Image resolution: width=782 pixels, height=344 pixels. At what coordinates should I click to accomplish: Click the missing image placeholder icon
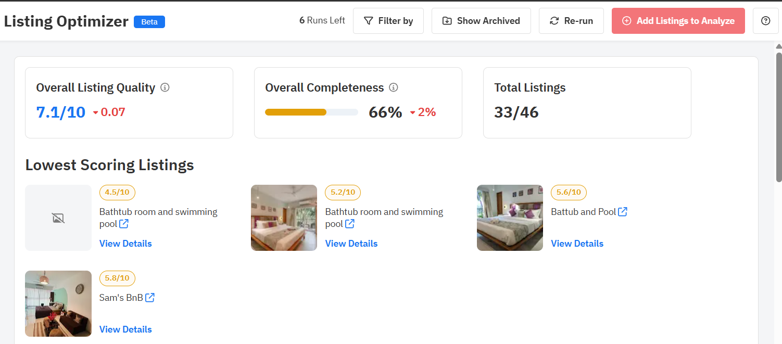(x=58, y=218)
